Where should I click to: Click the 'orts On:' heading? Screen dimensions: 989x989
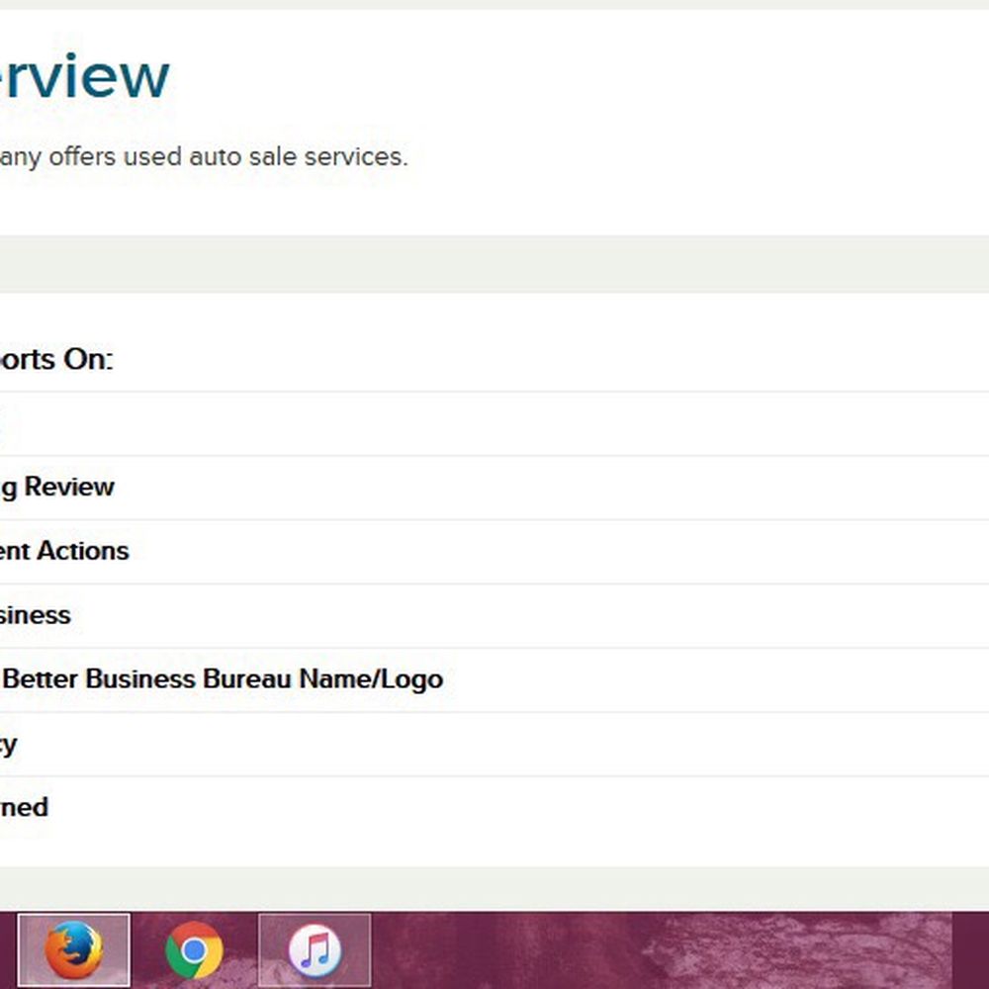(x=56, y=360)
